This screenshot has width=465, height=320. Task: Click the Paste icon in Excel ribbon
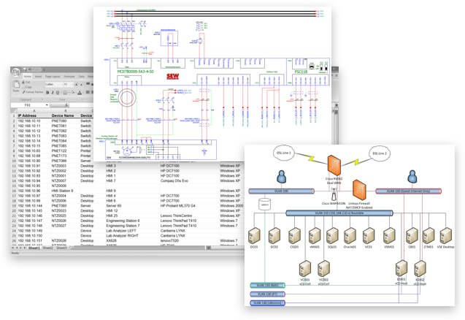pyautogui.click(x=17, y=86)
